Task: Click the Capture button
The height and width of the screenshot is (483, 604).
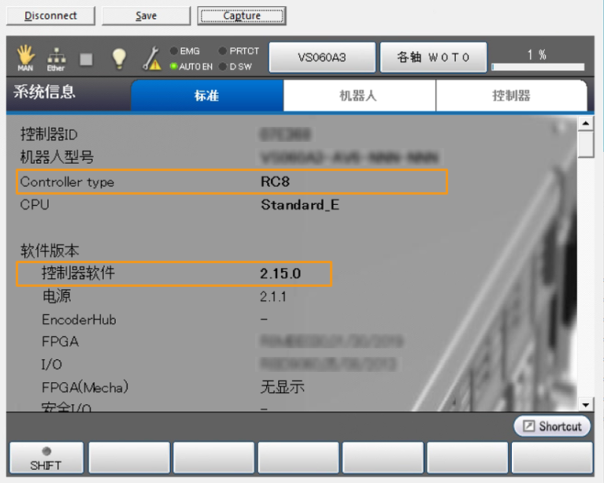Action: [242, 16]
